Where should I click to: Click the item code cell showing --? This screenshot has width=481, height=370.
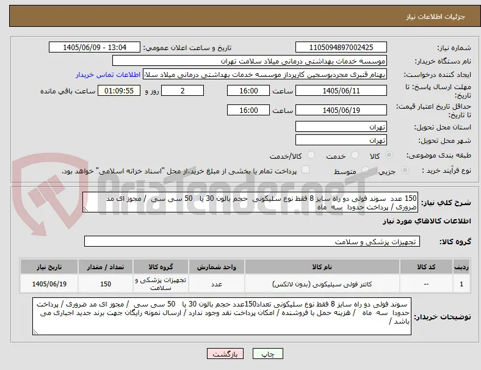pos(426,284)
